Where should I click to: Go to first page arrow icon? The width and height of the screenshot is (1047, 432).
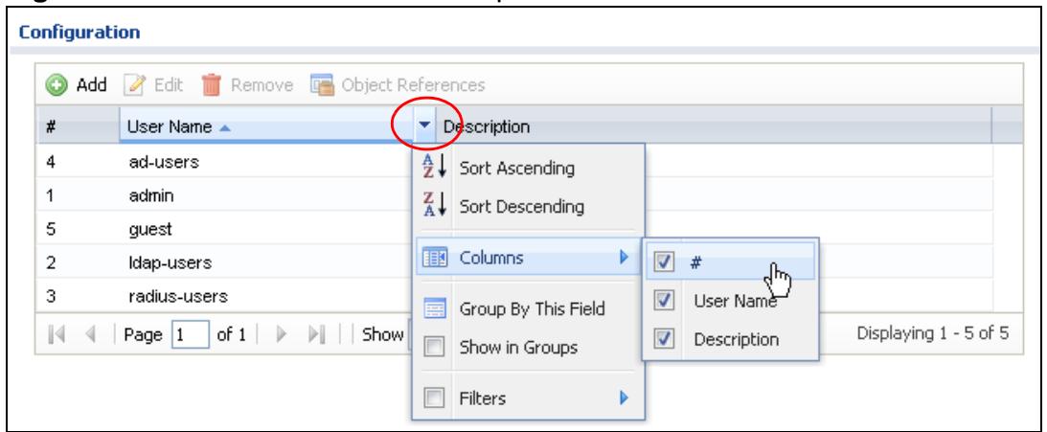[x=58, y=333]
